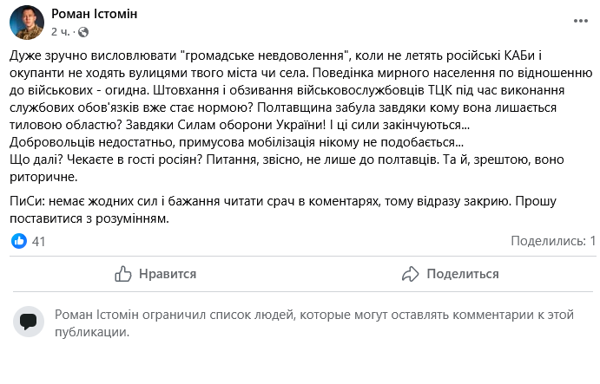This screenshot has height=384, width=600.
Task: Click thumbs-up icon beside Нравится
Action: coord(123,274)
